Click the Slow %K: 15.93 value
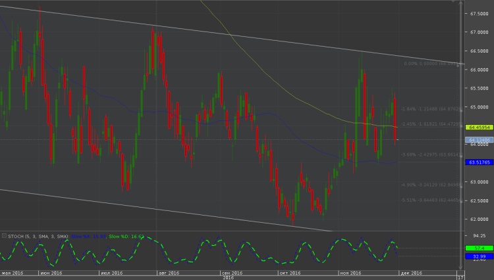Viewport: 494px width, 280px height. 88,237
